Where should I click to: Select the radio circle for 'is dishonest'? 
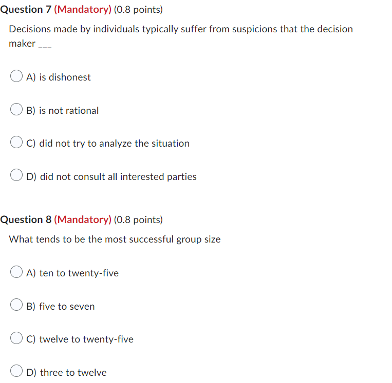pyautogui.click(x=16, y=76)
